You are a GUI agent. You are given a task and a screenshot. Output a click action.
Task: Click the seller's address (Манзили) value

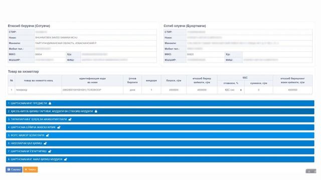tap(66, 43)
